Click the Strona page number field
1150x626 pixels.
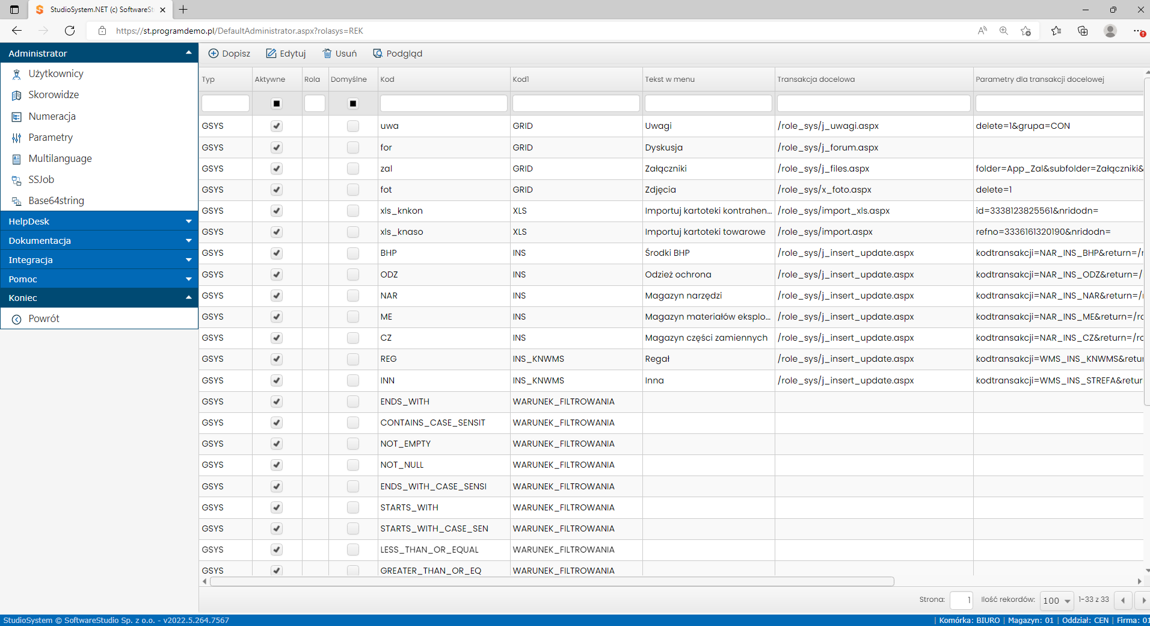[x=961, y=600]
